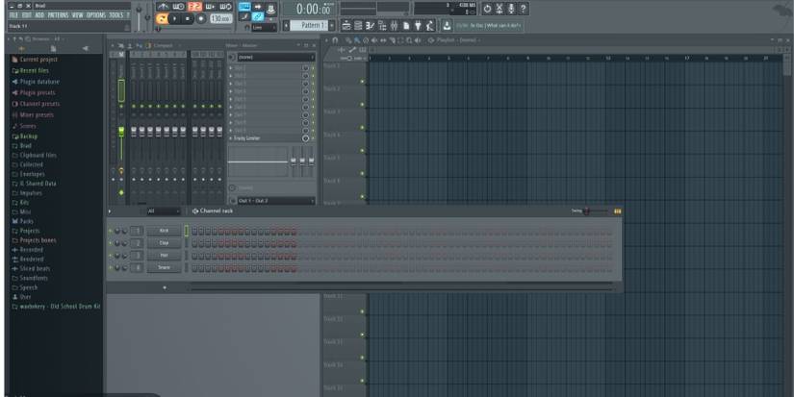Screen dimensions: 794x397
Task: Click the Clap channel button
Action: [164, 243]
